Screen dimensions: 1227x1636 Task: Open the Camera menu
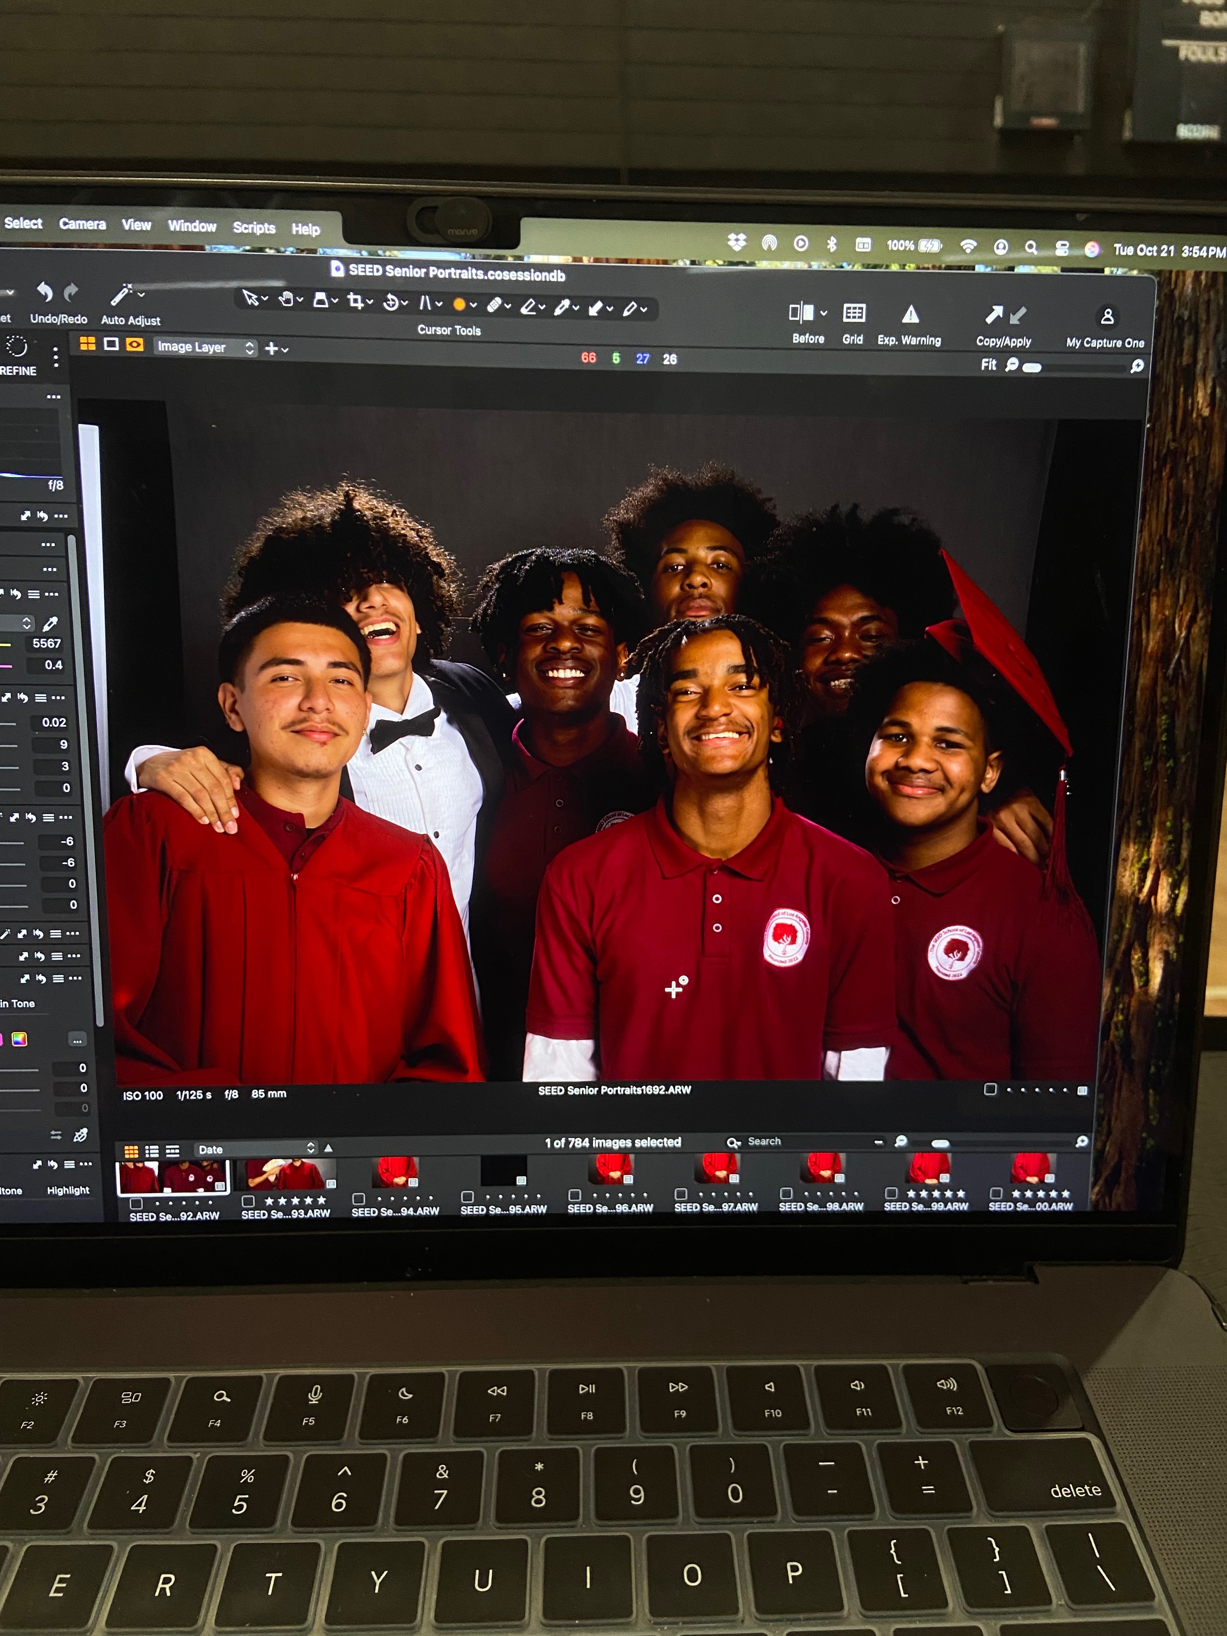82,224
